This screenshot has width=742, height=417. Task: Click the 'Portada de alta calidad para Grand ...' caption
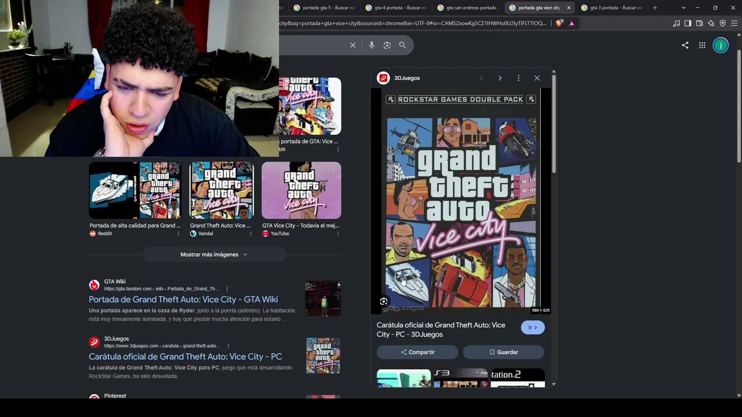135,225
